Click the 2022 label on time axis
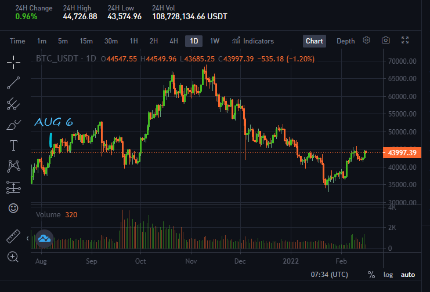Screen dimensions: 430x292 pyautogui.click(x=291, y=261)
